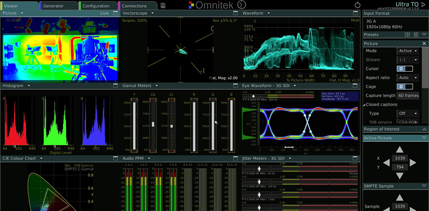Open the Presets grid layout icon
429x211 pixels.
407,35
